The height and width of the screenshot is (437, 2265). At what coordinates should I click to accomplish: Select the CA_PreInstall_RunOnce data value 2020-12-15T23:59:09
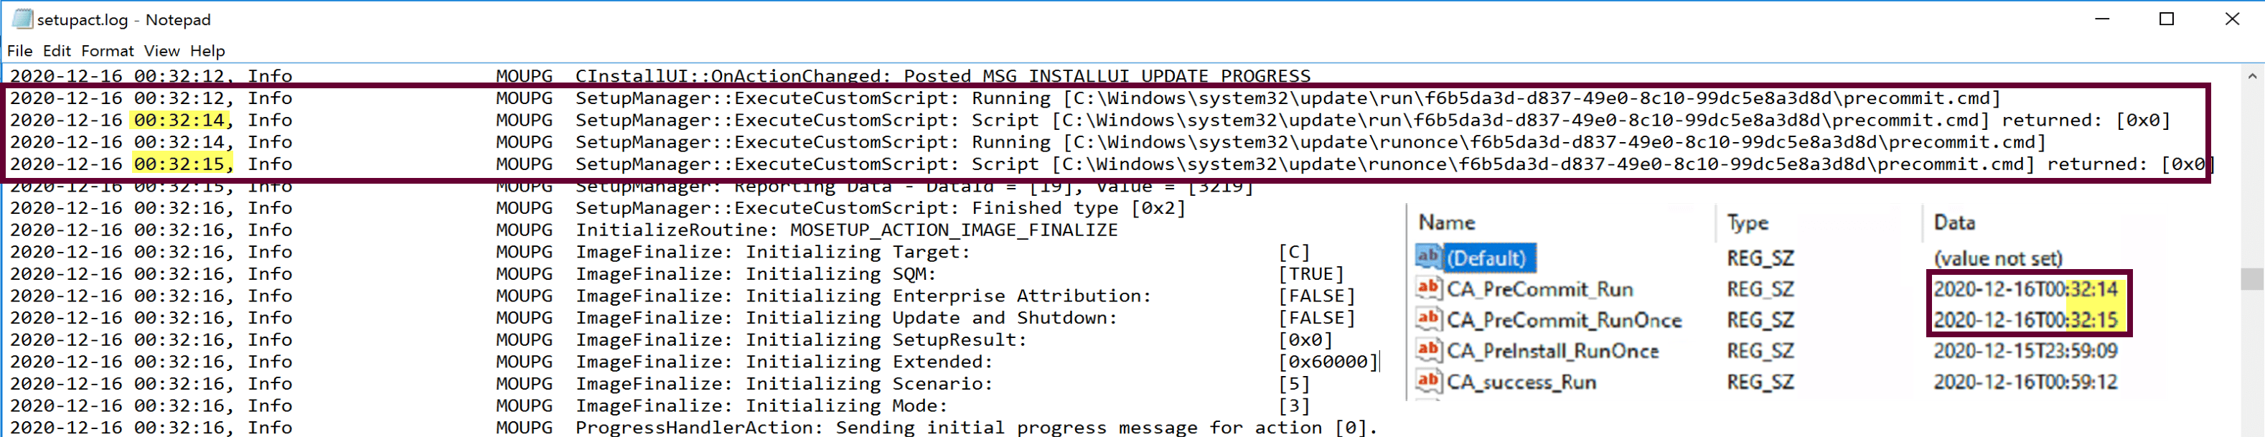(2026, 351)
